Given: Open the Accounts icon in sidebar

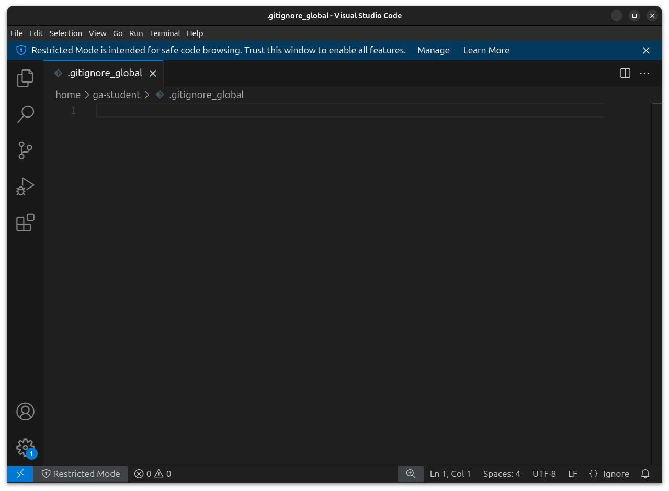Looking at the screenshot, I should tap(25, 412).
